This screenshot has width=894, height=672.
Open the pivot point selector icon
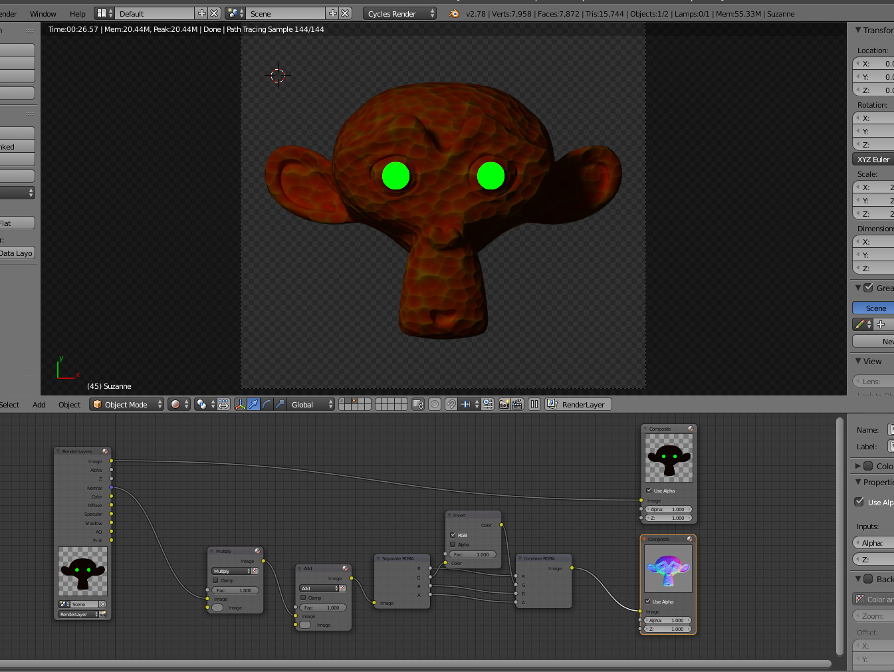[205, 404]
